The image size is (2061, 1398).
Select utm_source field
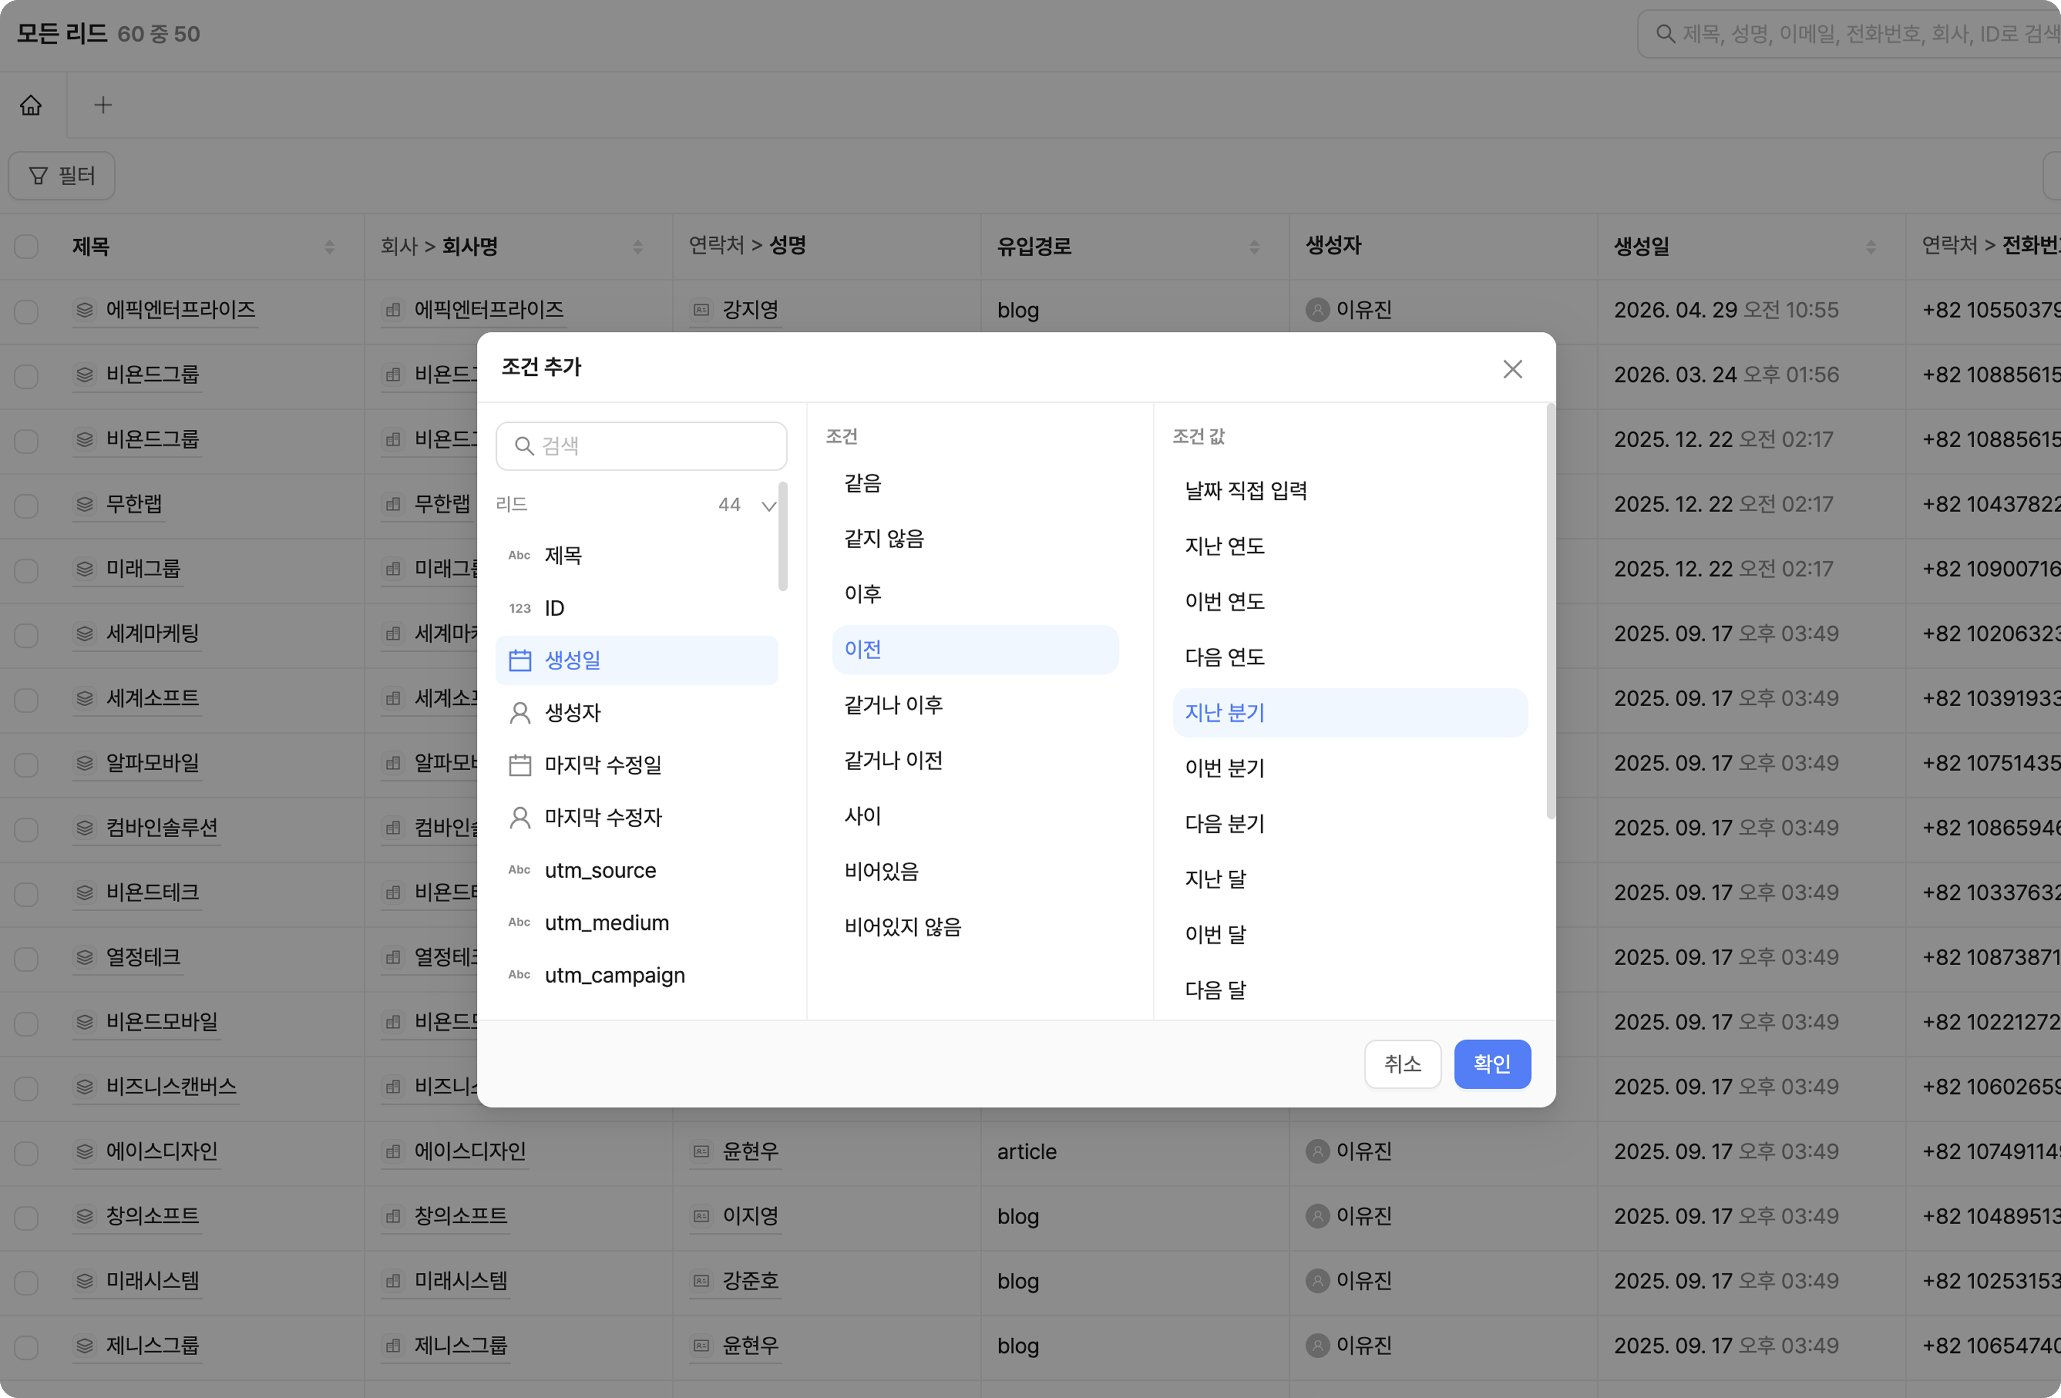coord(637,870)
